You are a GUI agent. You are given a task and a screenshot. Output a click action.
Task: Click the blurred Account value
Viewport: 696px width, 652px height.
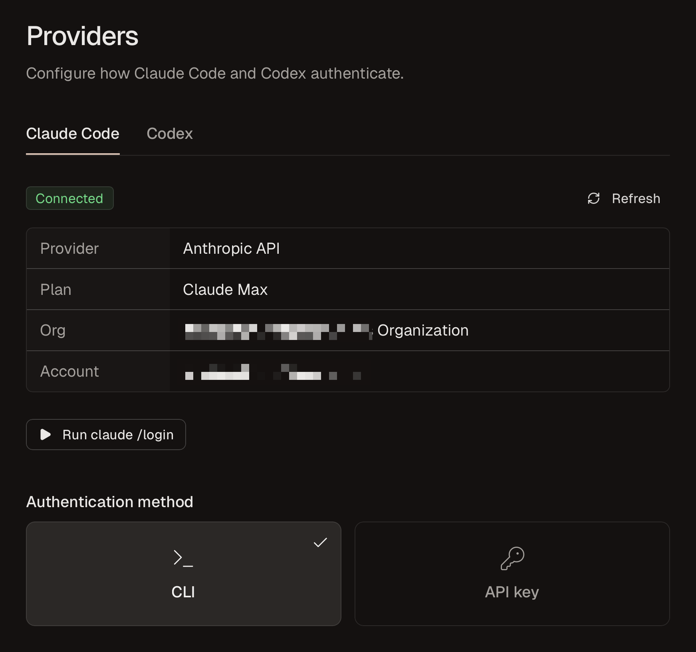click(x=273, y=372)
